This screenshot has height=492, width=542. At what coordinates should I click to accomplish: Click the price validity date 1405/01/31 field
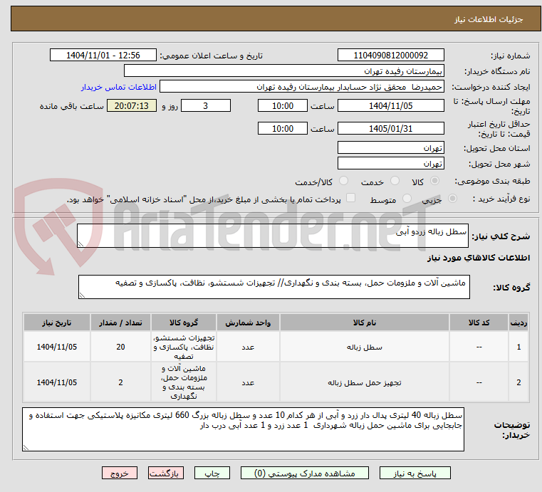[x=390, y=129]
